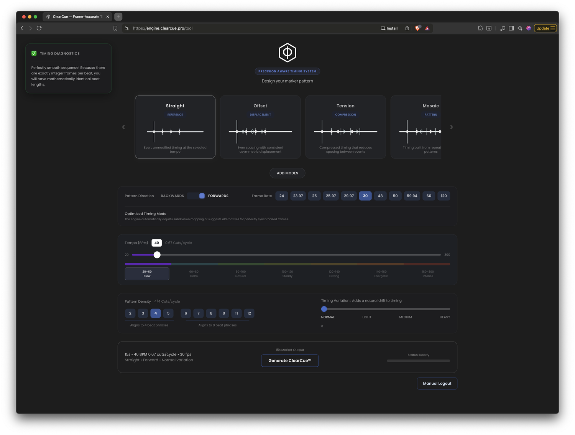Image resolution: width=575 pixels, height=435 pixels.
Task: Click the Brave shields lion icon
Action: pos(418,28)
